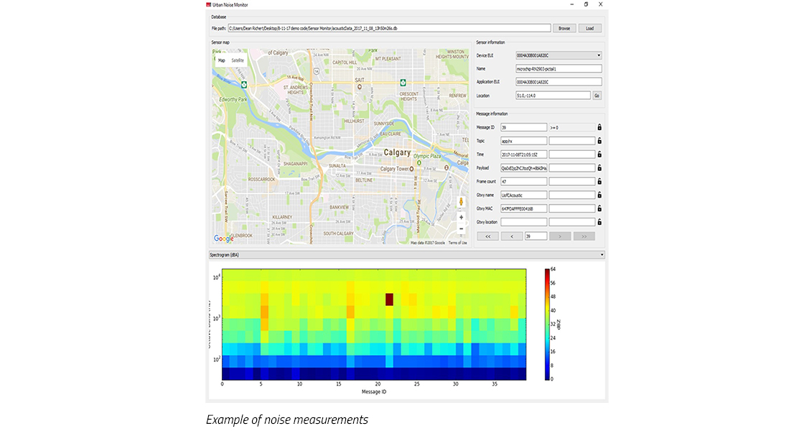
Task: Jump to first message with << button
Action: click(488, 236)
